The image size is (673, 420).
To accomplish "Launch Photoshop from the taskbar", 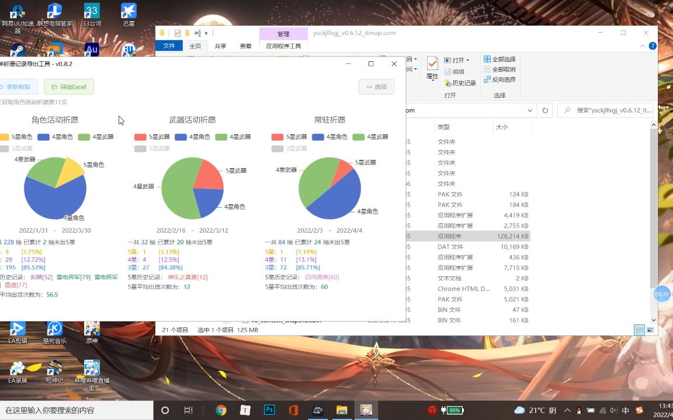I will pos(269,409).
